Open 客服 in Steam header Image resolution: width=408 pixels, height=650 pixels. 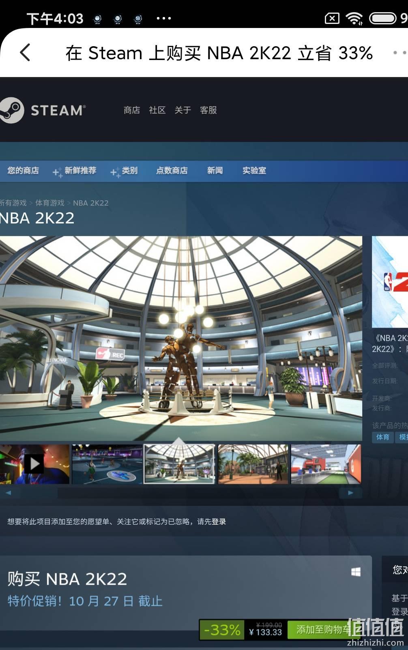[x=208, y=110]
